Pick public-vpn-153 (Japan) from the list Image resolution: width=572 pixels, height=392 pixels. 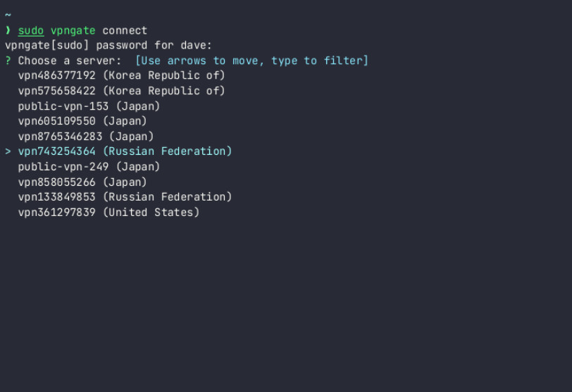pyautogui.click(x=89, y=106)
